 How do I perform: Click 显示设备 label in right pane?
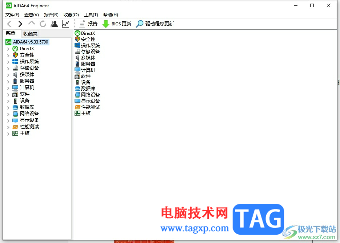pyautogui.click(x=91, y=101)
